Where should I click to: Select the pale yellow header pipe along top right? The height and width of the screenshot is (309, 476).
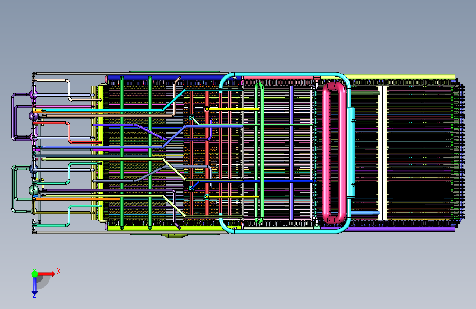(x=400, y=77)
